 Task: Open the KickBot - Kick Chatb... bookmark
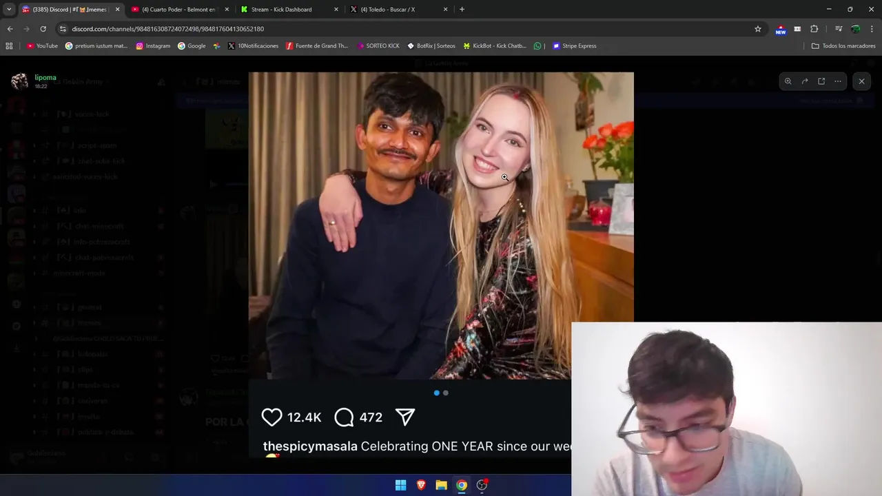pos(495,46)
